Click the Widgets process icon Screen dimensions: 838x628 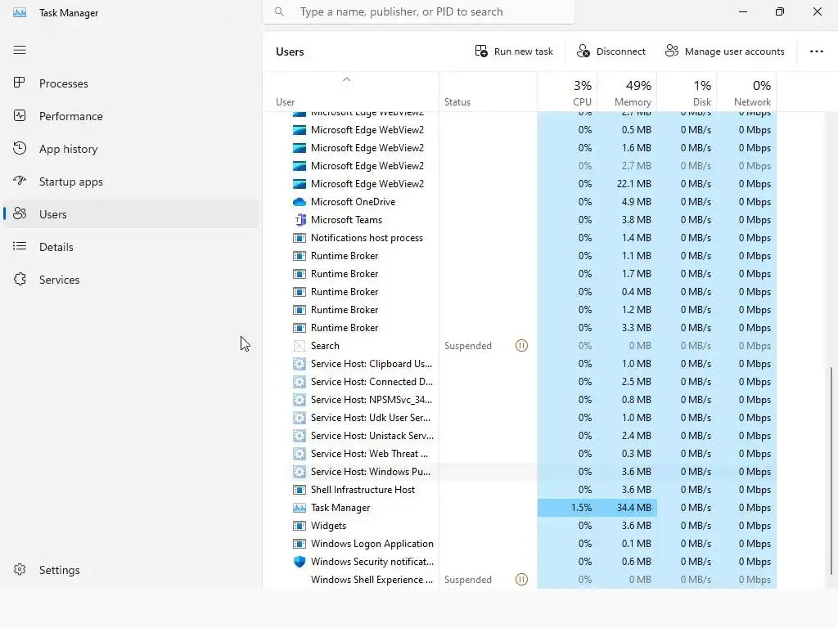(x=300, y=526)
